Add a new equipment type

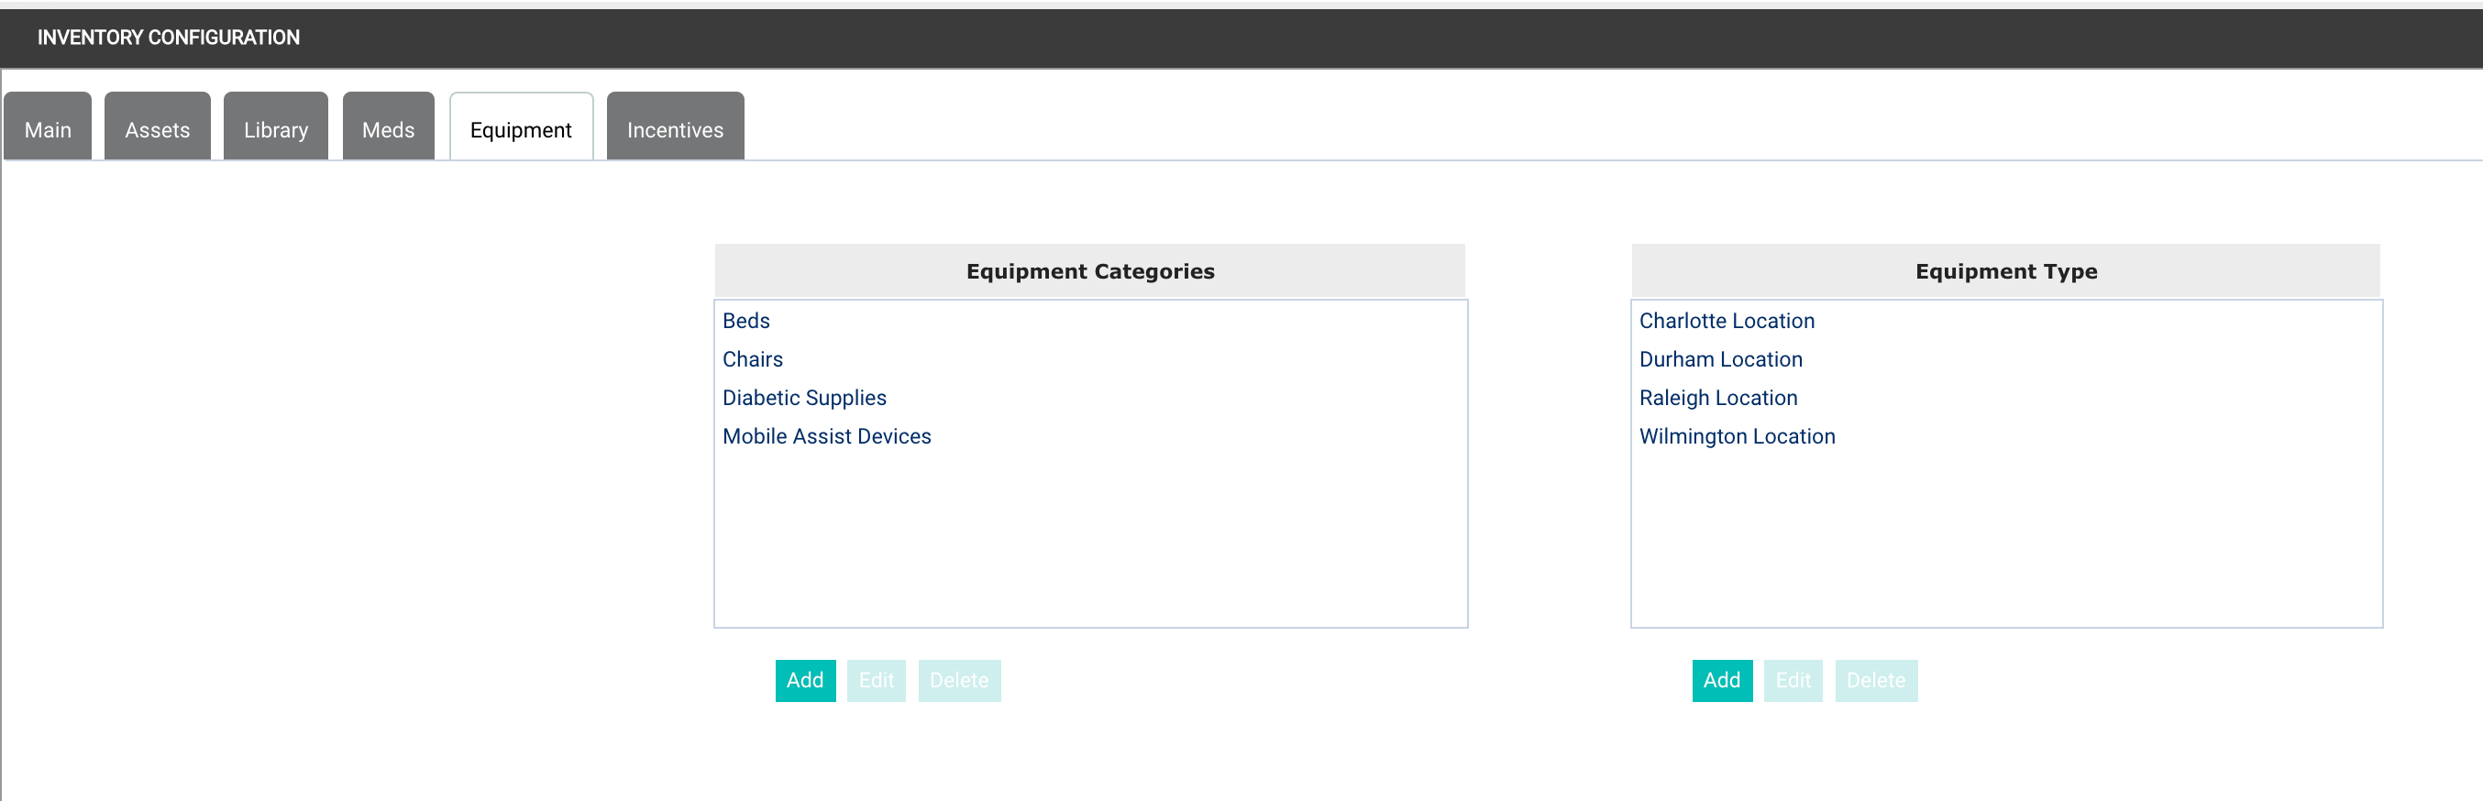coord(1722,681)
